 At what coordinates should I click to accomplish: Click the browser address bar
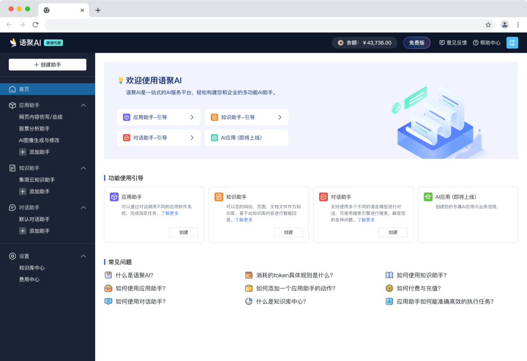pos(263,24)
